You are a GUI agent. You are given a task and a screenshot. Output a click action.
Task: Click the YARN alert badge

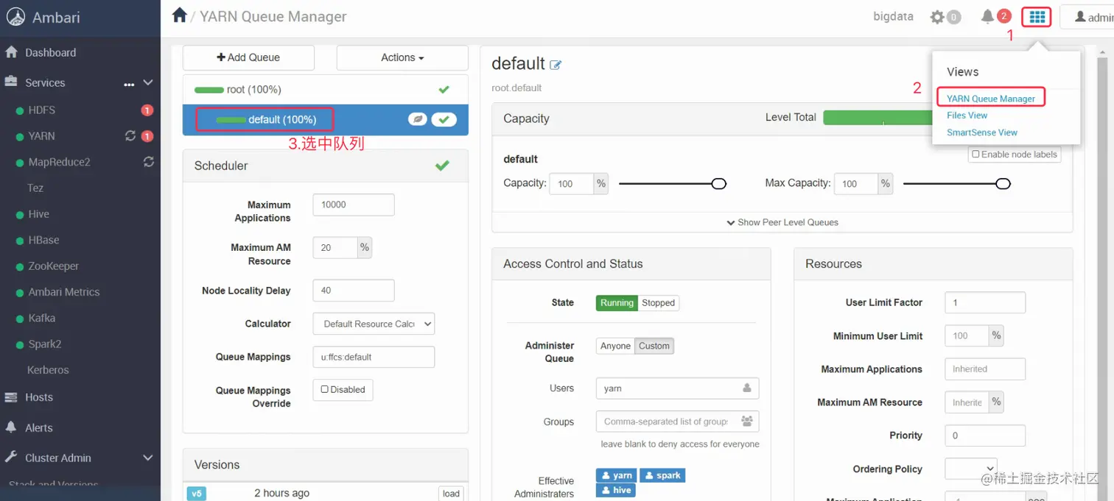[147, 136]
